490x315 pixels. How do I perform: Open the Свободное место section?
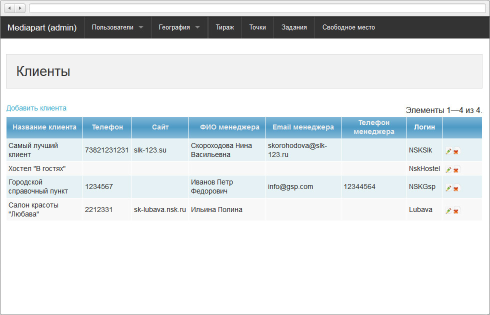(x=349, y=27)
